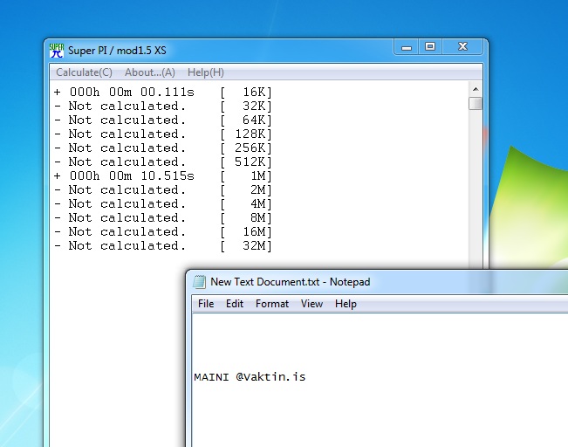Minimize the Super PI window

coord(407,47)
